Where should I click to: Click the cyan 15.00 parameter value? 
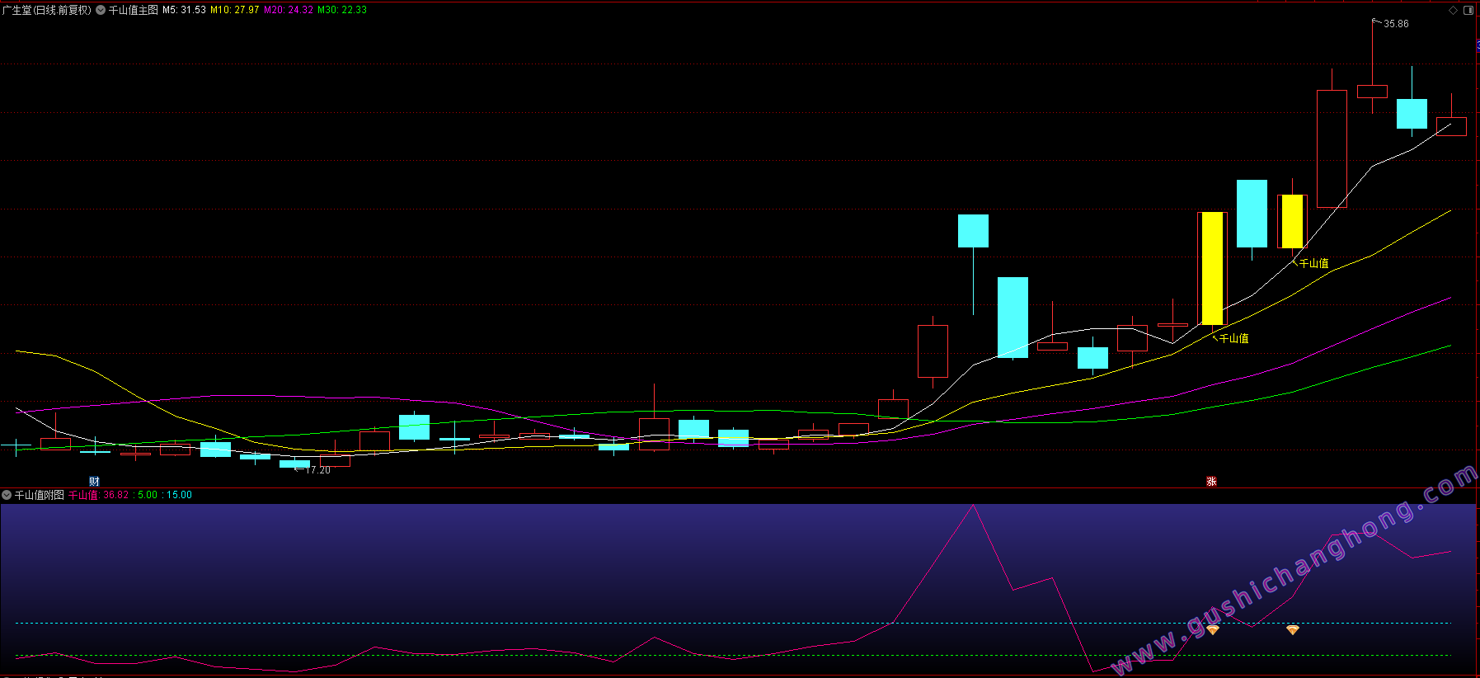179,495
